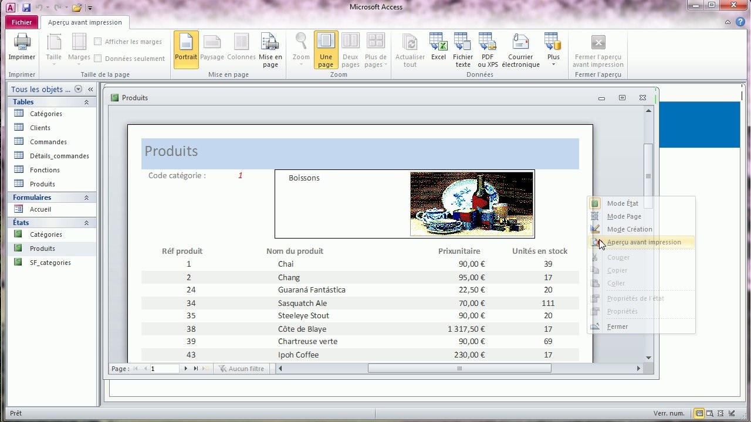Click Fermer l'aperçu avant impression
This screenshot has width=751, height=422.
598,49
